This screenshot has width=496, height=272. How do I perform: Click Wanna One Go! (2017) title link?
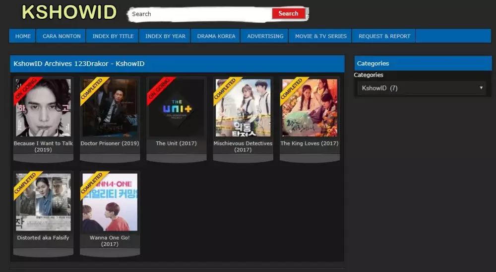click(110, 241)
